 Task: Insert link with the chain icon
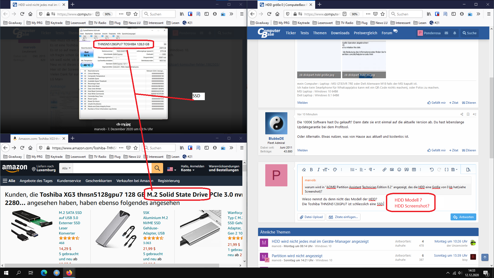click(384, 170)
